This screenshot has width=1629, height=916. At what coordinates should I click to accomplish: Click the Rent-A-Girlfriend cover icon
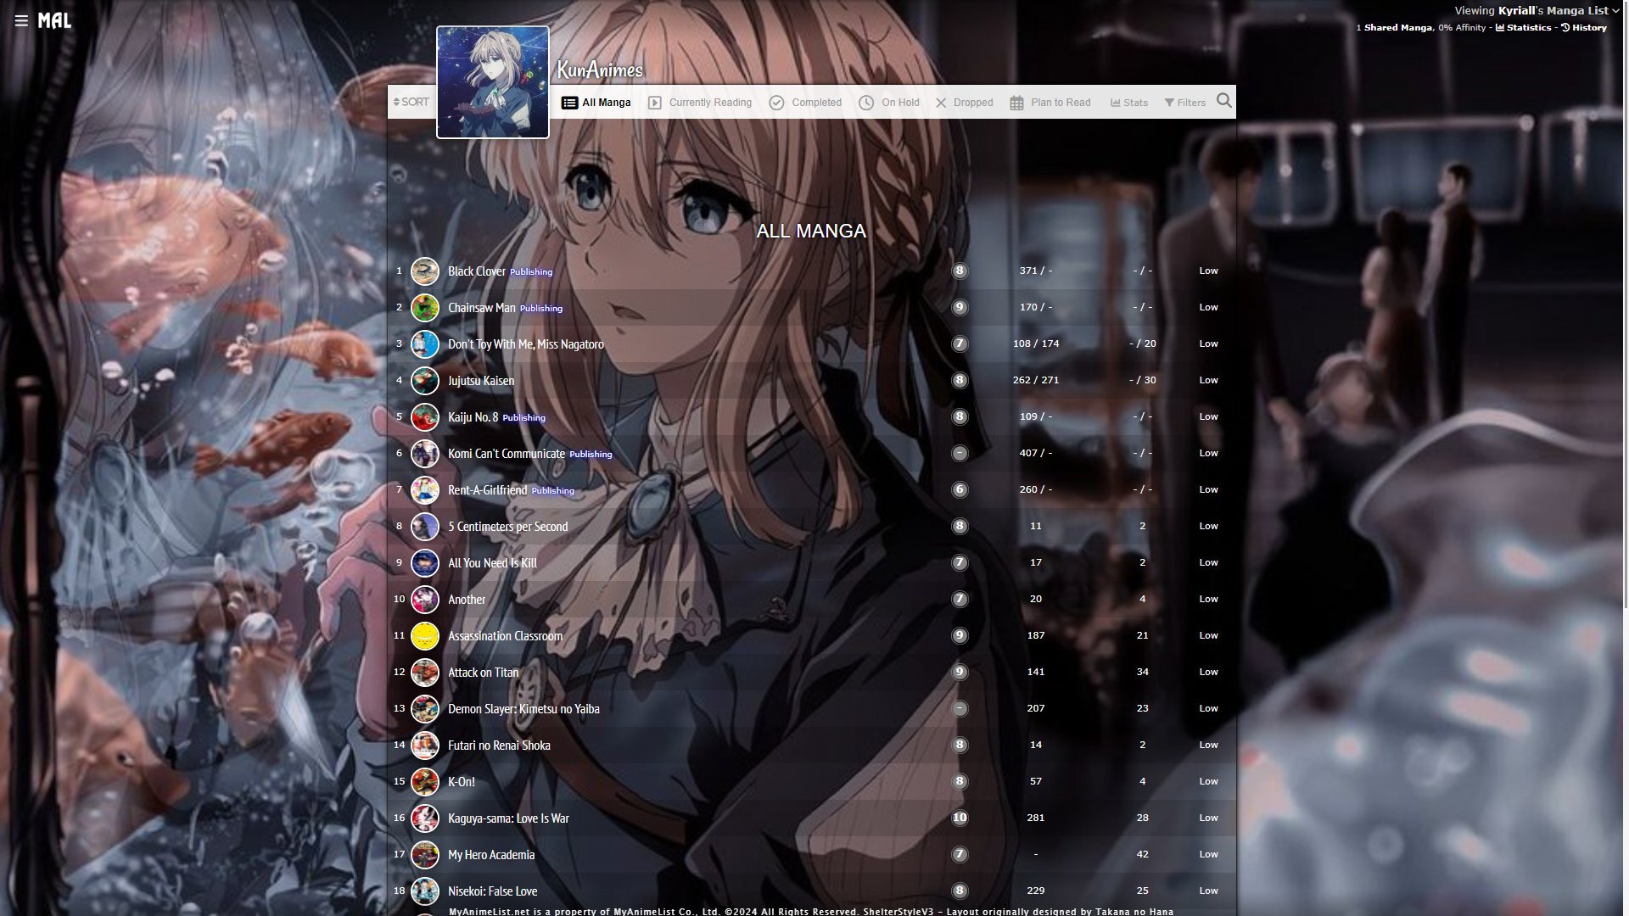[424, 490]
